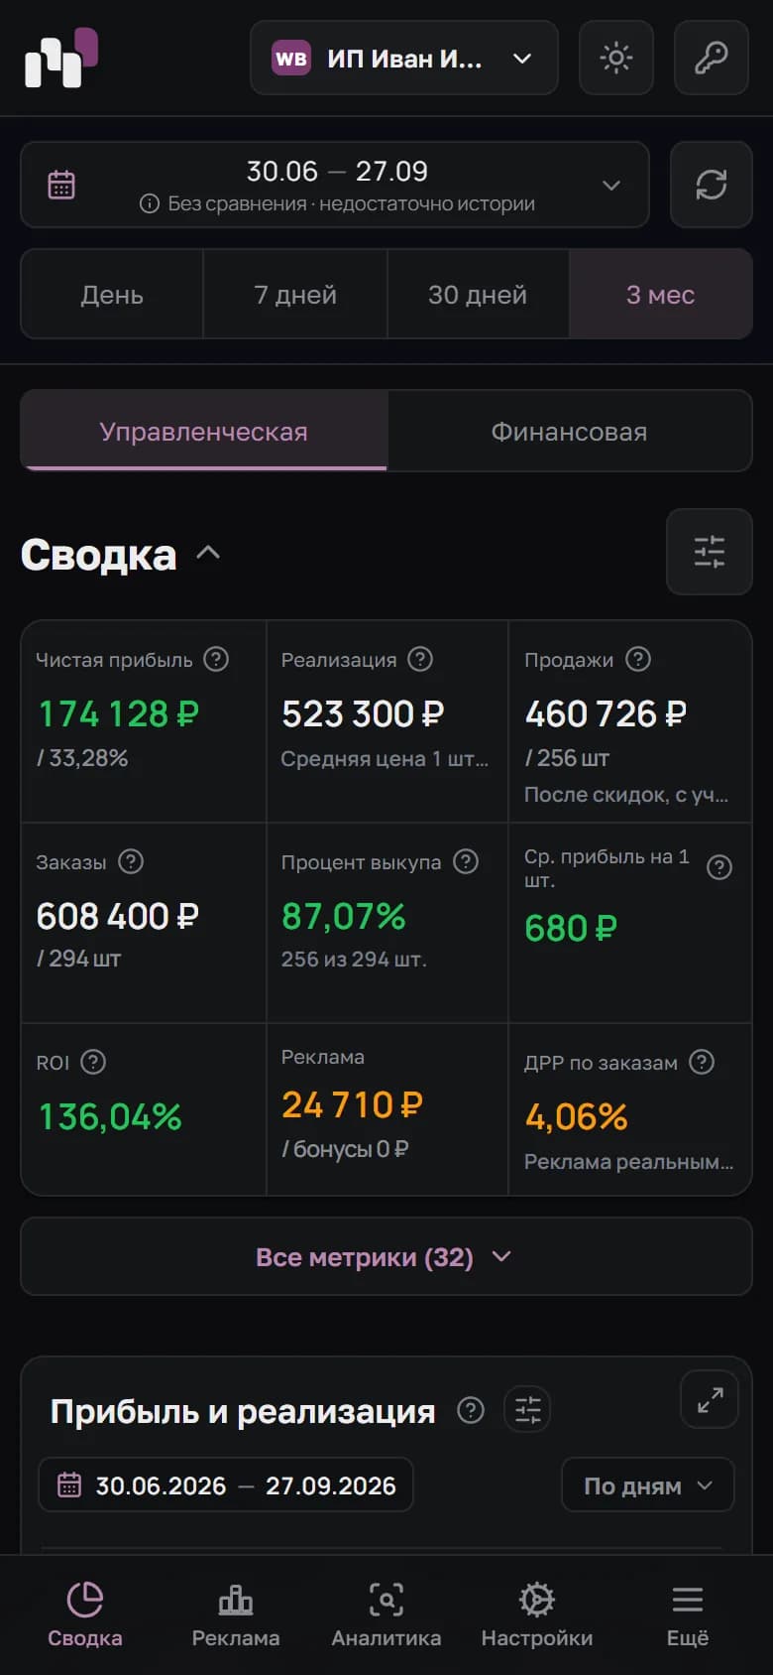Click the 256 из 294 шт. text

point(354,960)
